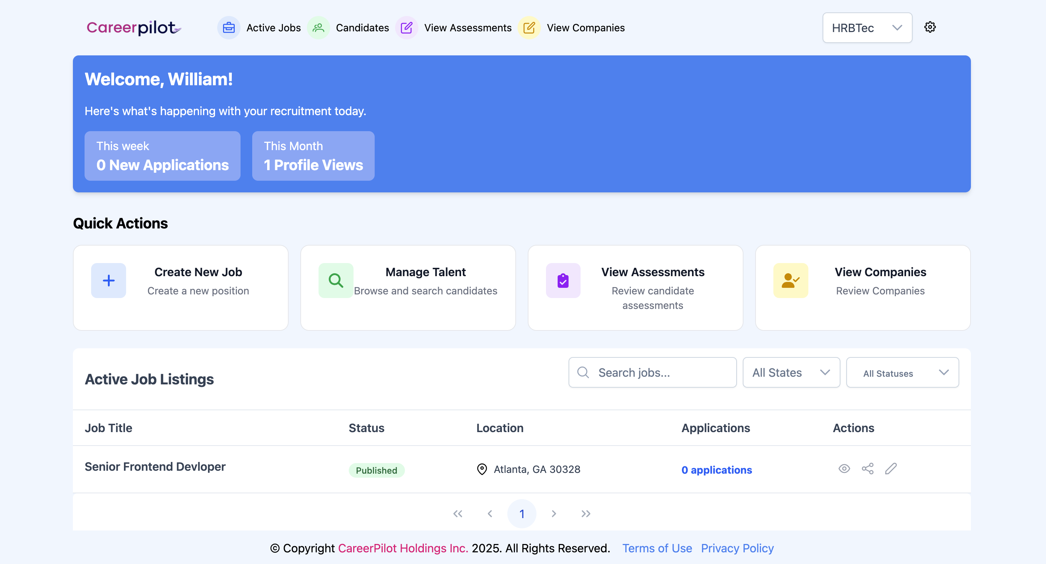Open the Privacy Policy link

(x=737, y=548)
